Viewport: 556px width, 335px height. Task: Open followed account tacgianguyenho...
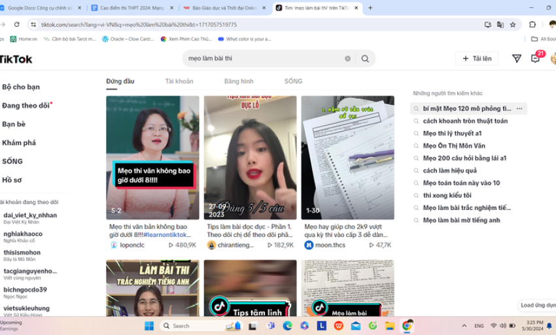pos(30,274)
